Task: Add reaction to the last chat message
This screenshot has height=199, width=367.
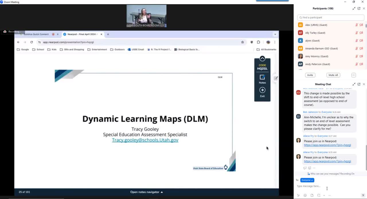Action: click(x=309, y=168)
